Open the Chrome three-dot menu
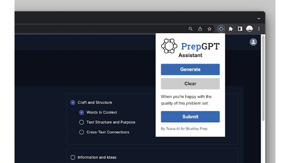 (259, 29)
